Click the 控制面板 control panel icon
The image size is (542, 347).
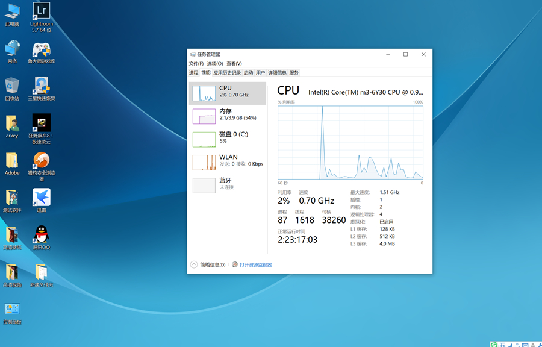coord(12,313)
